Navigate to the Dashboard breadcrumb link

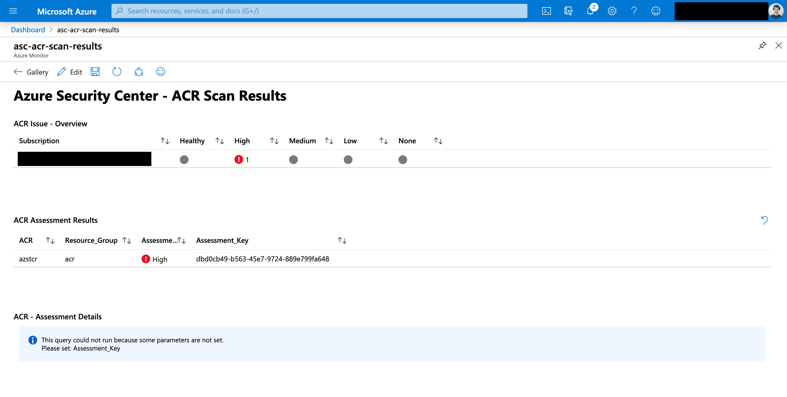28,30
